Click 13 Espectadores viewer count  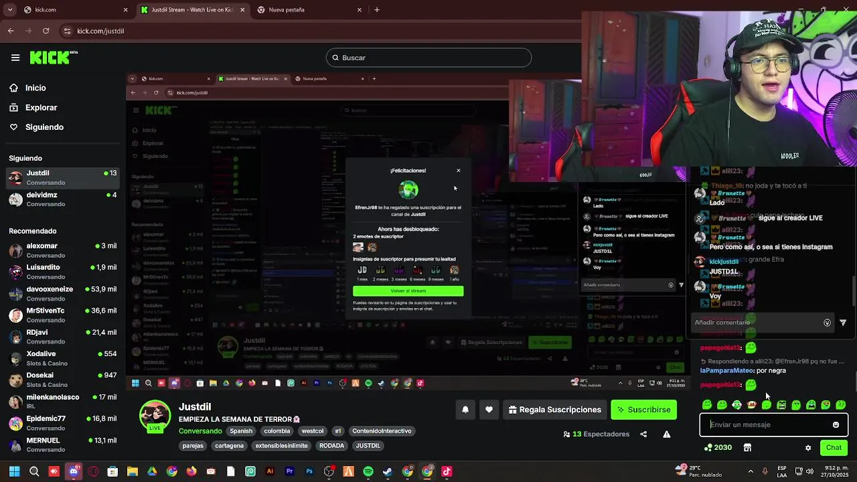coord(597,434)
